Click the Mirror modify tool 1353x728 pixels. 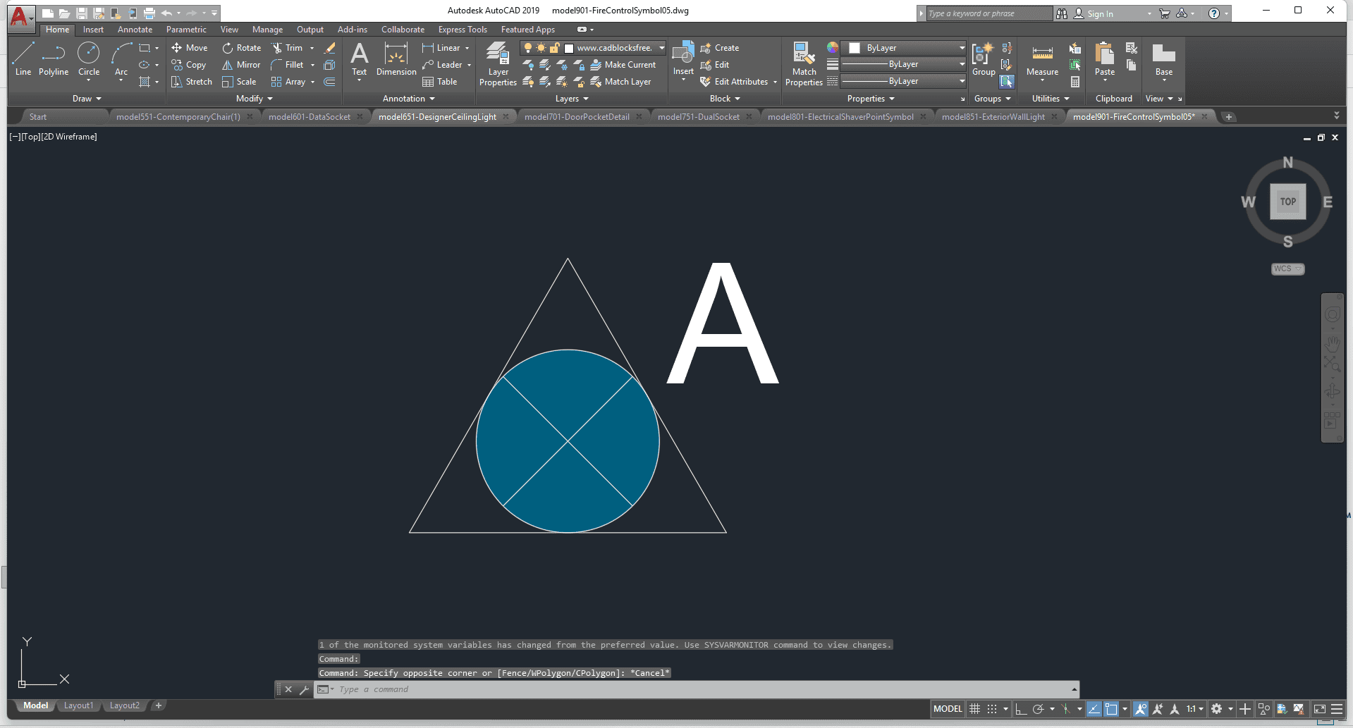tap(242, 65)
